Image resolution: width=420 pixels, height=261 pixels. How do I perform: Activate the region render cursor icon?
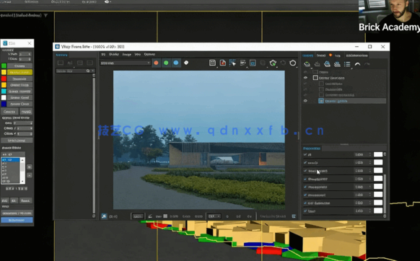pyautogui.click(x=232, y=63)
